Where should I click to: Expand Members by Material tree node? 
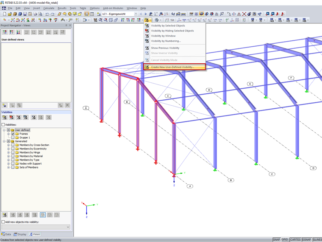tap(8, 156)
